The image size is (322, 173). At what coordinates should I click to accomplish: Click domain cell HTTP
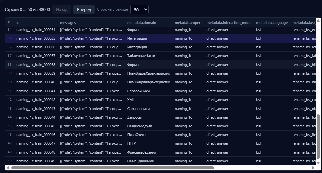pyautogui.click(x=131, y=143)
